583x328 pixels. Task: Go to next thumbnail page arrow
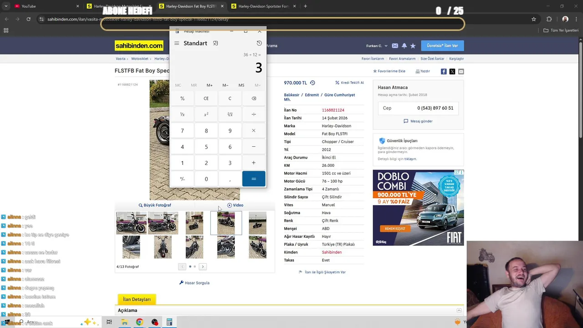click(203, 266)
